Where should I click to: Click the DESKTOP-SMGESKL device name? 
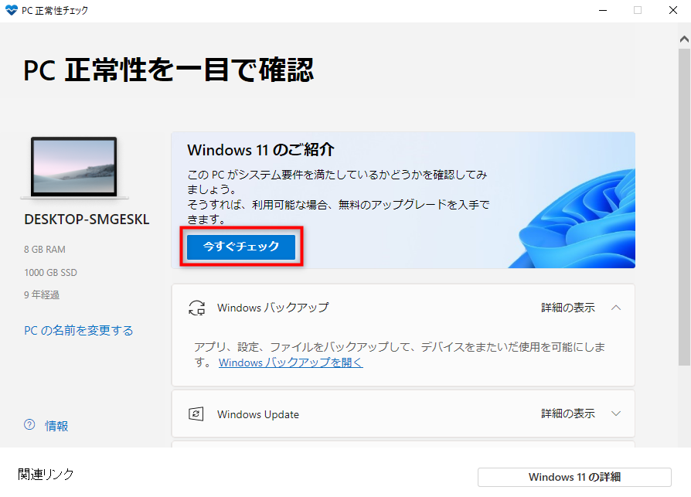pyautogui.click(x=87, y=220)
